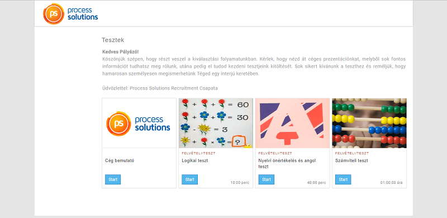Click the 01:00:00 óra duration label
Image resolution: width=447 pixels, height=218 pixels.
pyautogui.click(x=392, y=183)
